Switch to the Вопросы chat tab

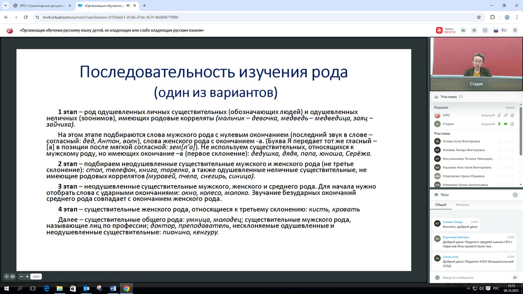[463, 205]
